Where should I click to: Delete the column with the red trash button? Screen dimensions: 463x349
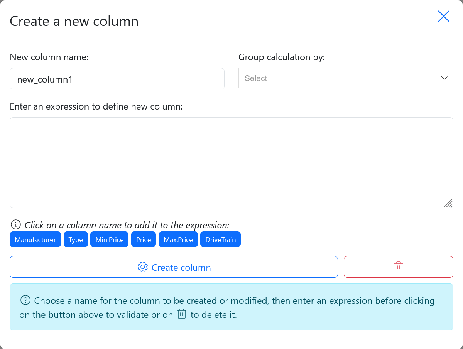[x=398, y=267]
